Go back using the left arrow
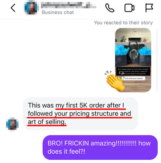The width and height of the screenshot is (161, 163). pyautogui.click(x=13, y=8)
